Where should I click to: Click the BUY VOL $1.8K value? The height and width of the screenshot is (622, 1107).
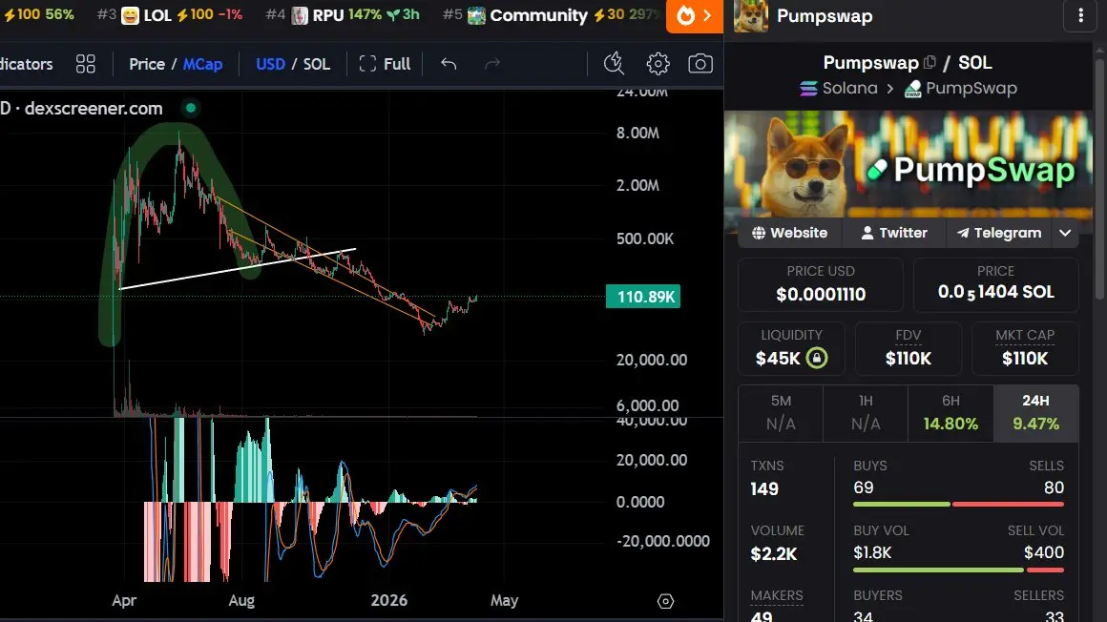point(872,552)
